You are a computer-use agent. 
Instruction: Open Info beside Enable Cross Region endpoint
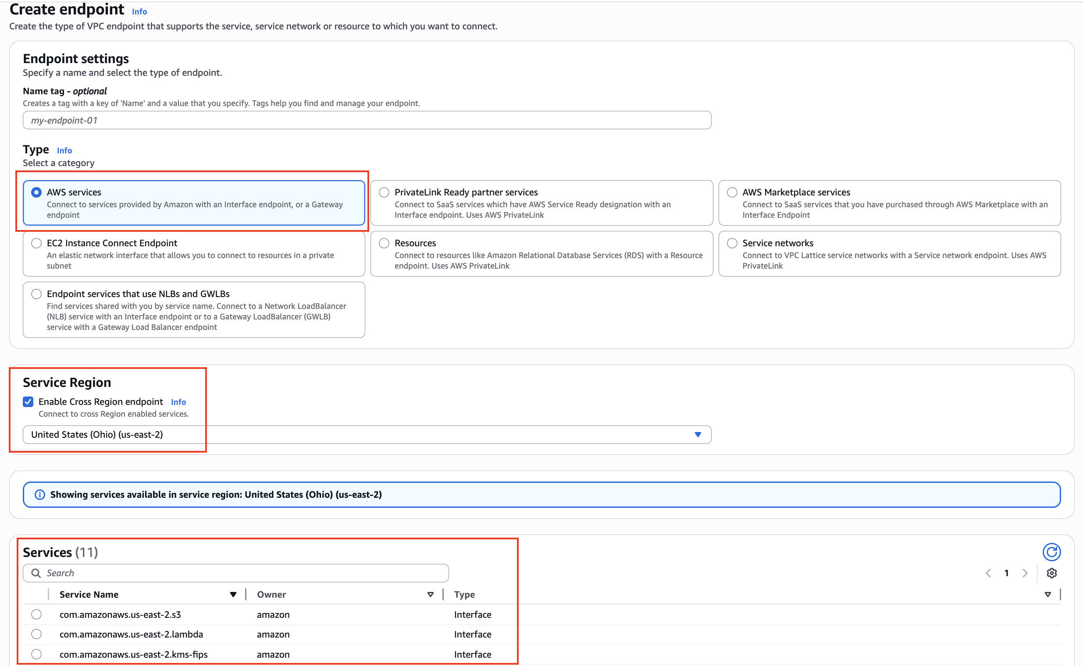point(178,402)
